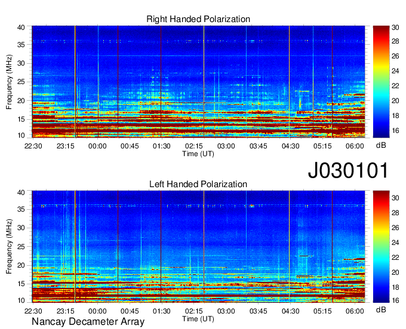The width and height of the screenshot is (406, 329).
Task: Click the left-handed spectrogram plot
Action: point(198,247)
